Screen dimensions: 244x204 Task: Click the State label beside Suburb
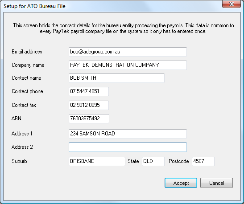(x=133, y=161)
